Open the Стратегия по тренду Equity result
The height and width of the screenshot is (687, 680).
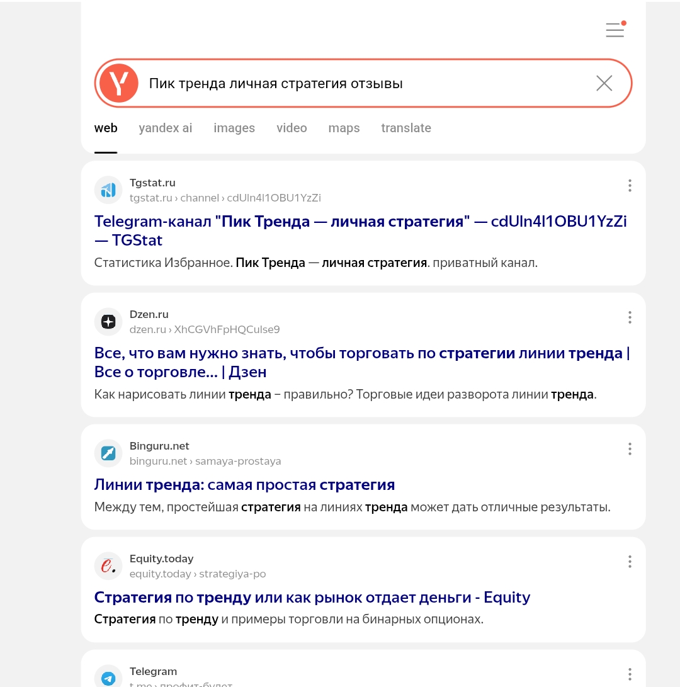point(312,597)
